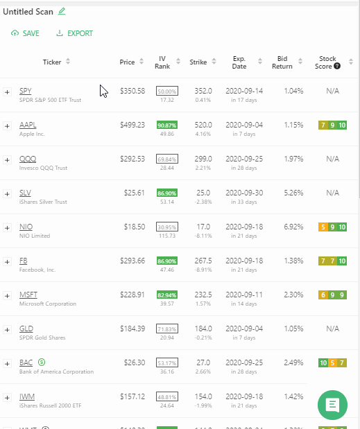Screen dimensions: 360x429
Task: Edit the Untitled Scan name pencil icon
Action: pyautogui.click(x=62, y=12)
